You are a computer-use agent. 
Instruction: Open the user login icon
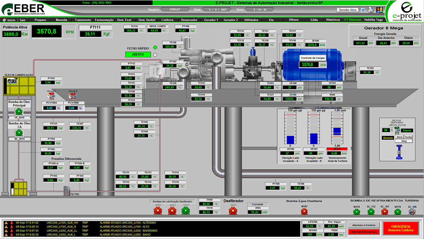pos(380,10)
